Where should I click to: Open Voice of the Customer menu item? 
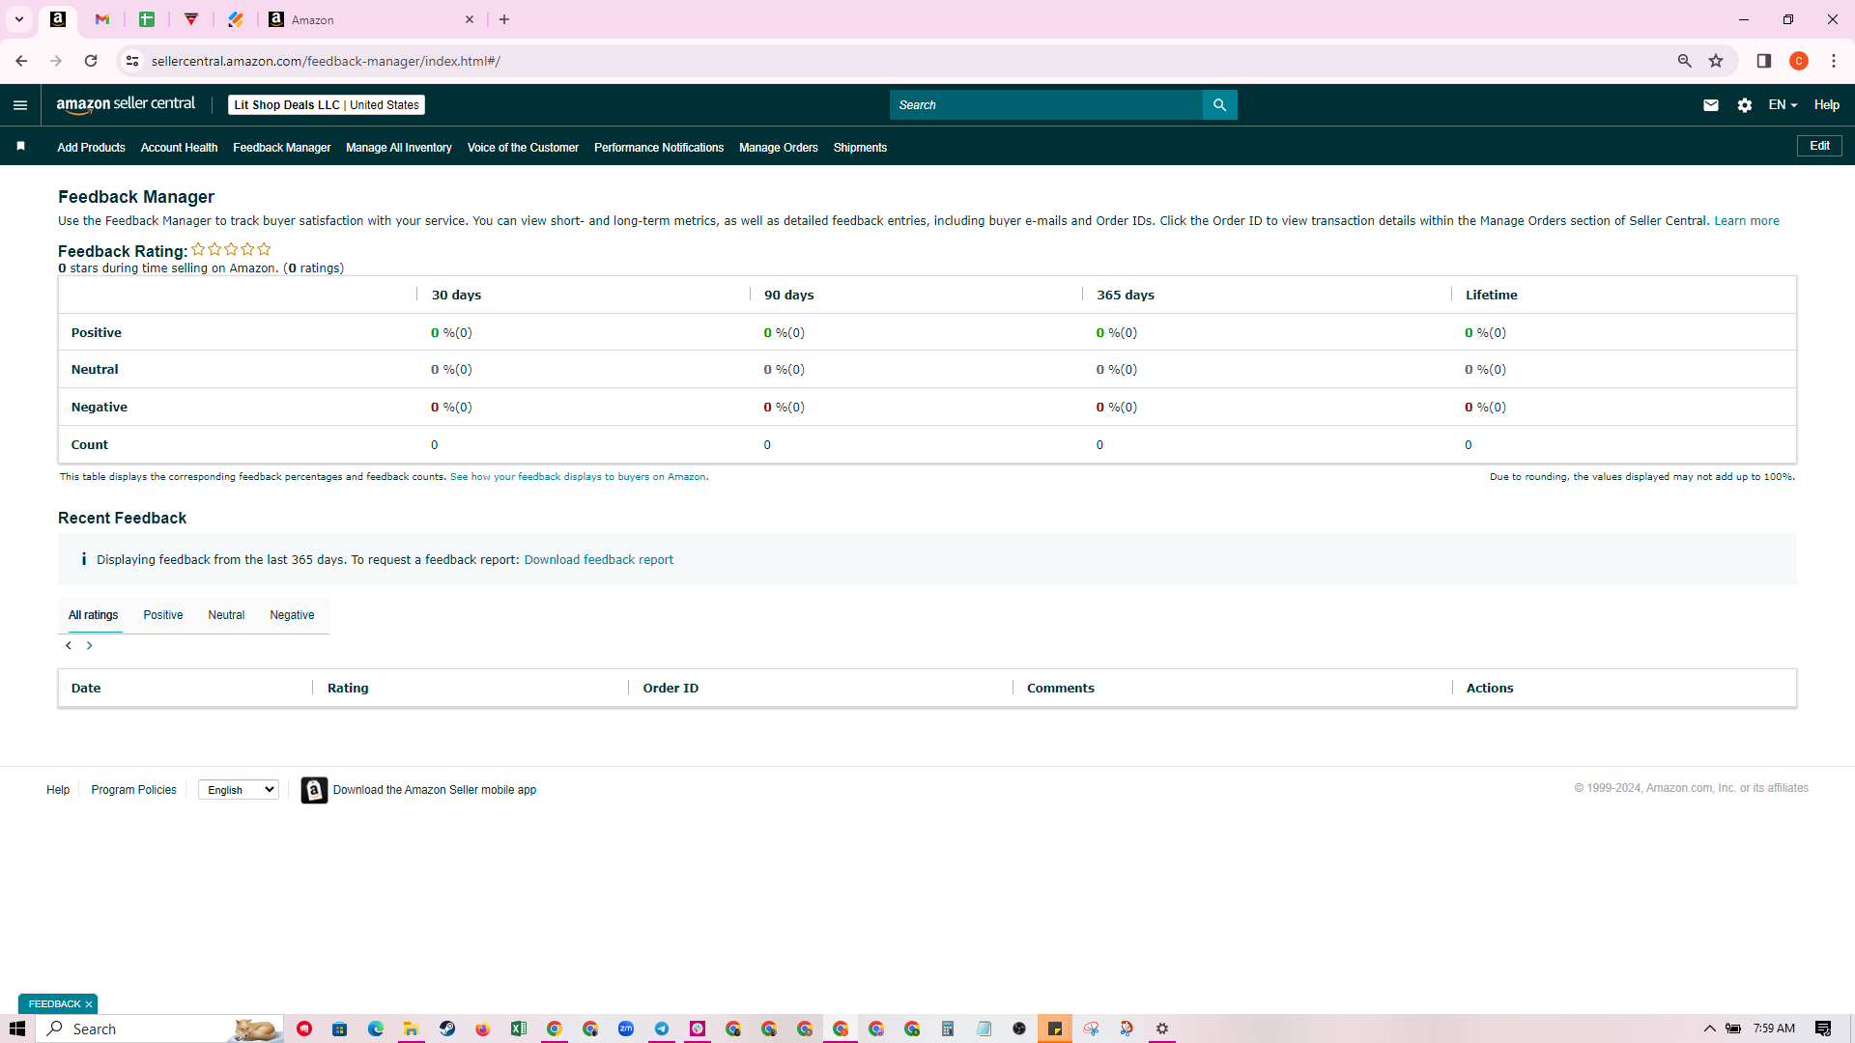point(523,148)
